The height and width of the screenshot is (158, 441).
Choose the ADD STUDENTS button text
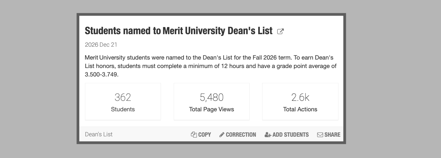click(x=290, y=135)
